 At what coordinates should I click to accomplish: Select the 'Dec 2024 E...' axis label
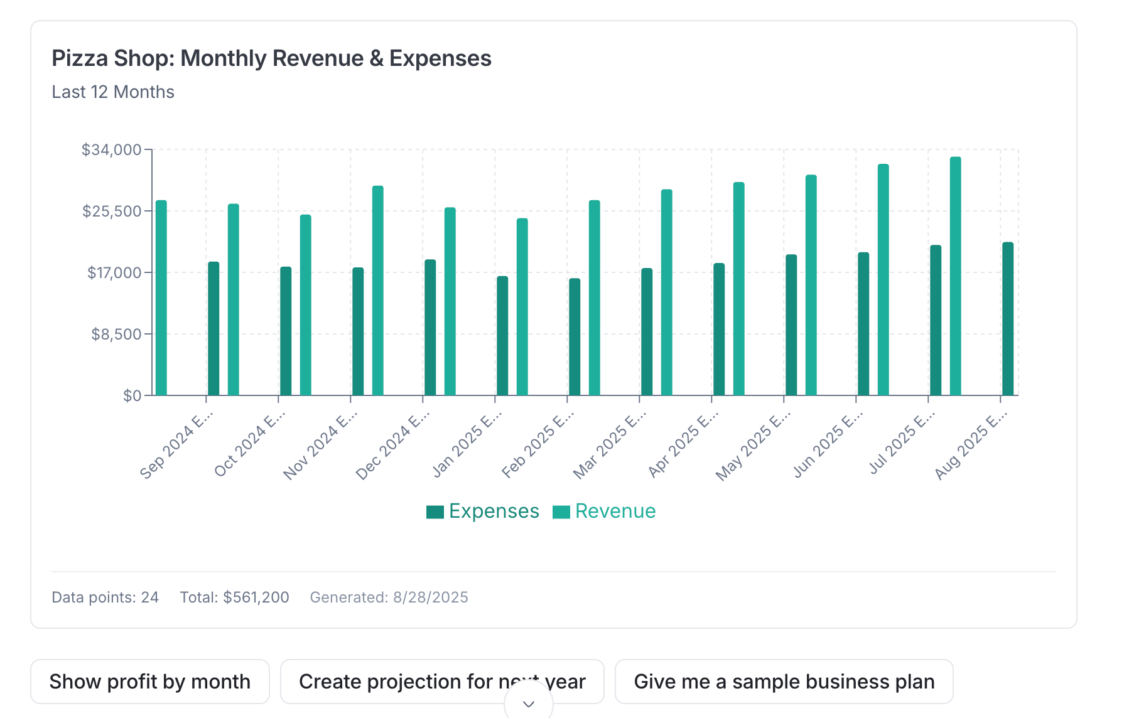(x=393, y=444)
